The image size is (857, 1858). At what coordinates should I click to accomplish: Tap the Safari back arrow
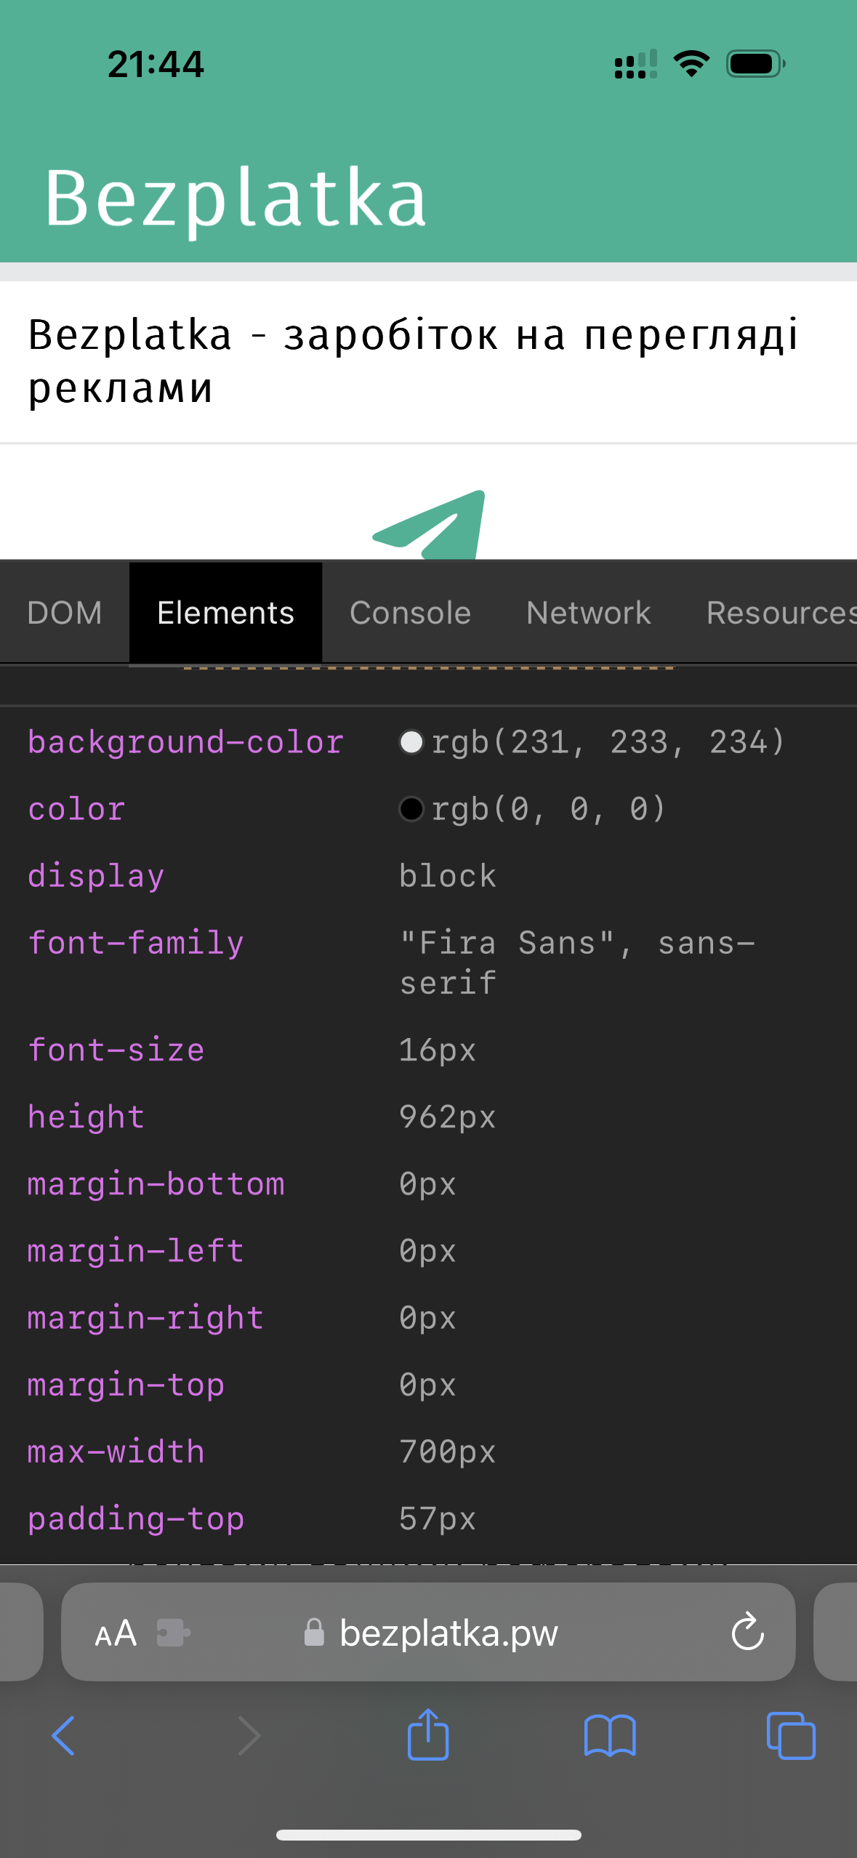[x=63, y=1736]
